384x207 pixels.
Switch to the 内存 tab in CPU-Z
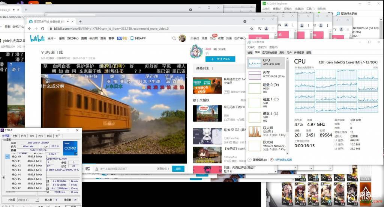pyautogui.click(x=24, y=136)
